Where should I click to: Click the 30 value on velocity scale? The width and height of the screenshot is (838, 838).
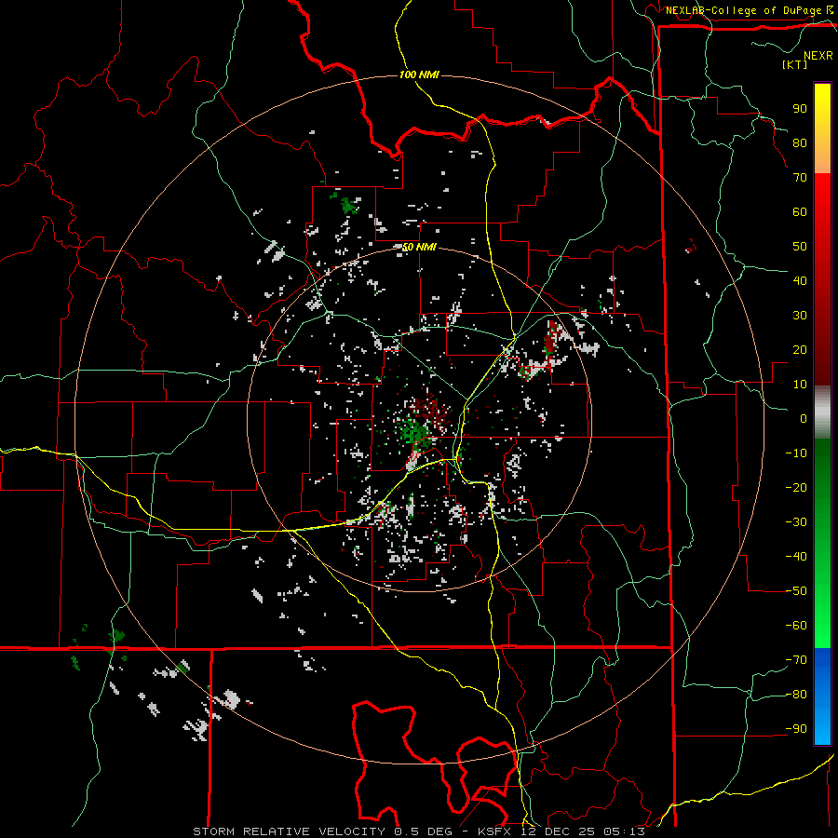pos(800,316)
